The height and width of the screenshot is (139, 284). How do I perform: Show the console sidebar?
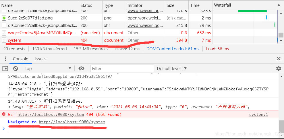tap(5, 69)
